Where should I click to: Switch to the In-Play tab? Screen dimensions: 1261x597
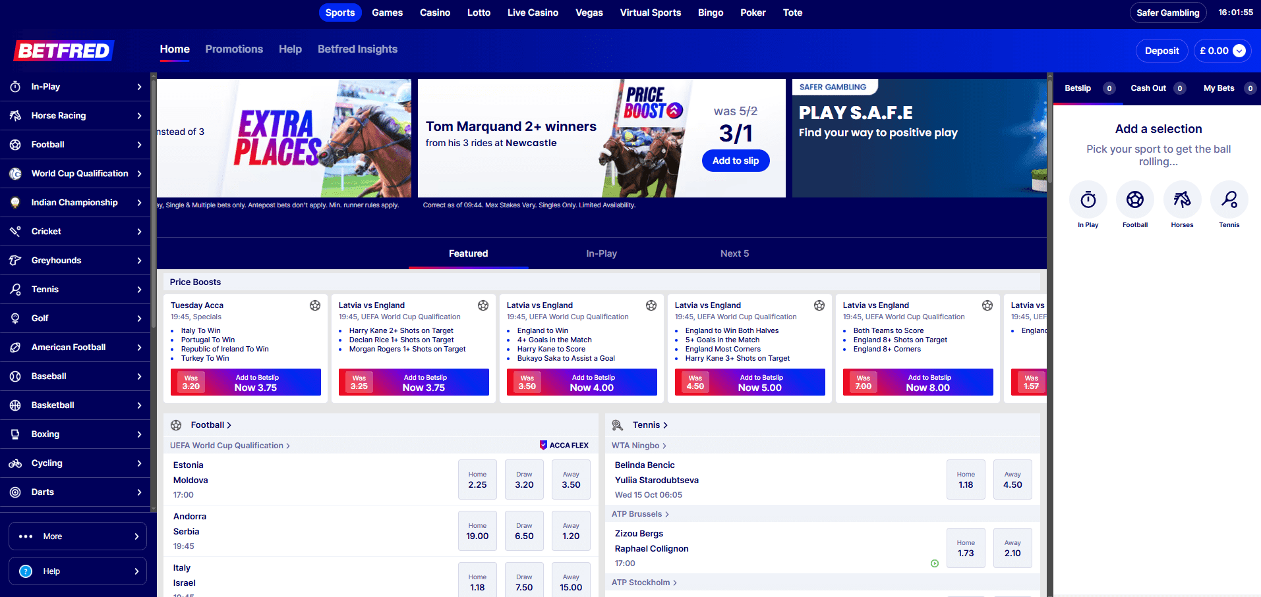tap(601, 253)
